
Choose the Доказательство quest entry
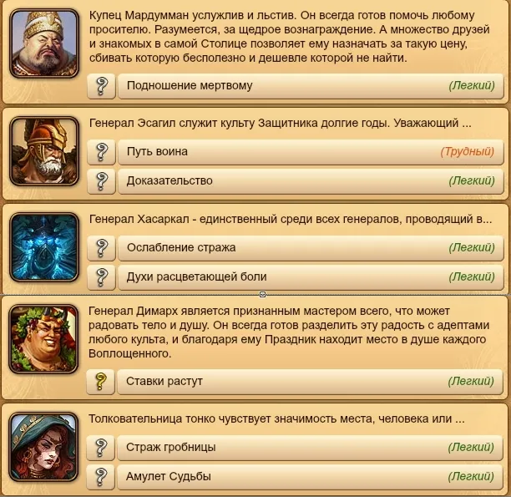tap(311, 181)
